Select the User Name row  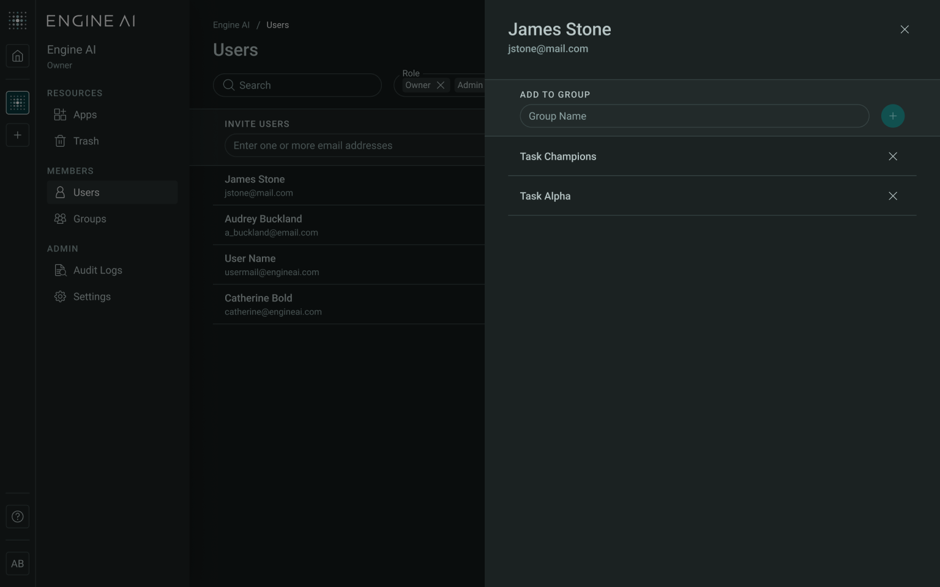click(x=349, y=265)
